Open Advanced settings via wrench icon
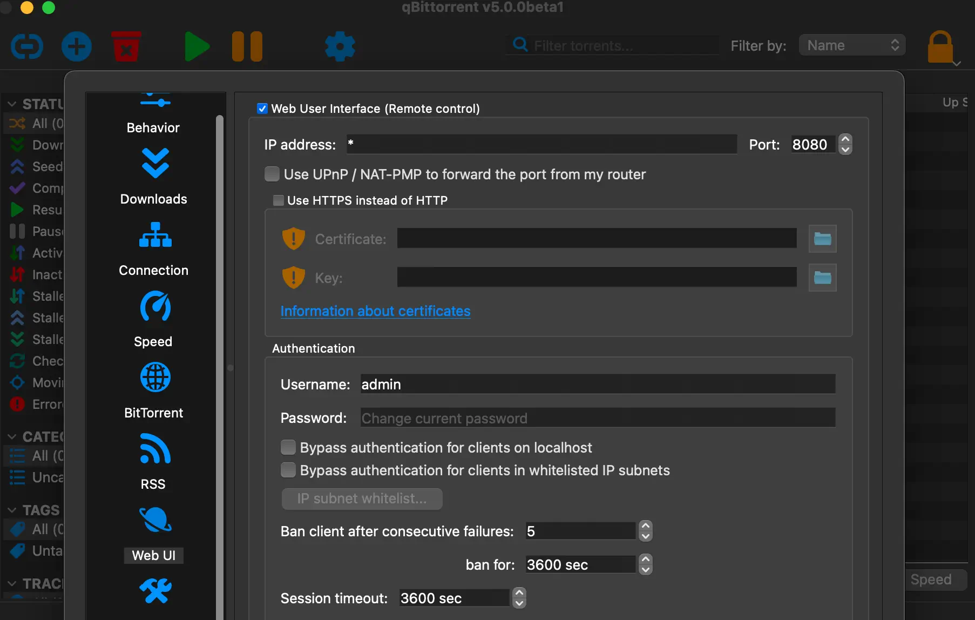This screenshot has width=975, height=620. [155, 591]
